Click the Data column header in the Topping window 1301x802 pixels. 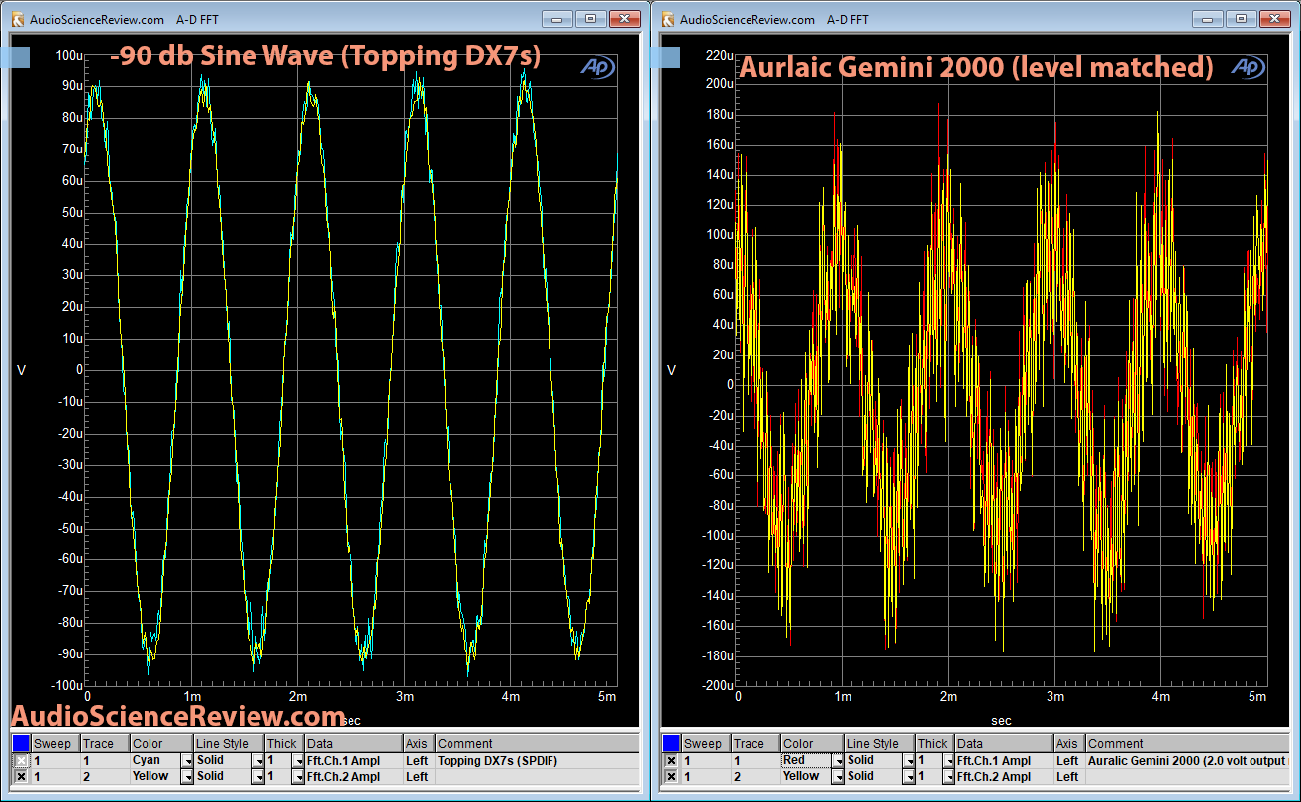353,743
